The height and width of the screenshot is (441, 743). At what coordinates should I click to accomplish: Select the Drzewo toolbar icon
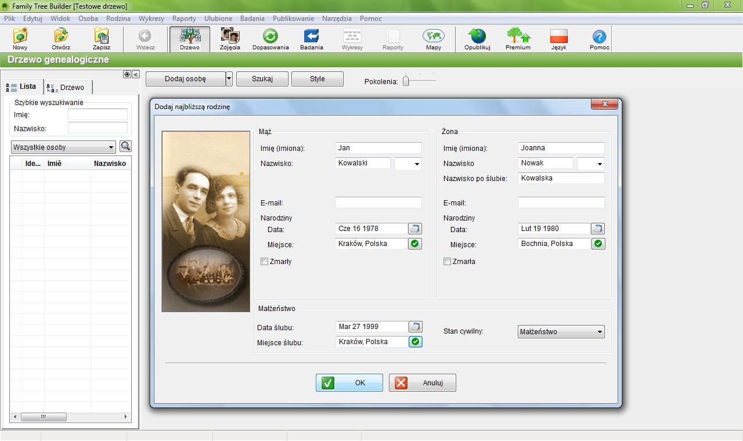[190, 39]
